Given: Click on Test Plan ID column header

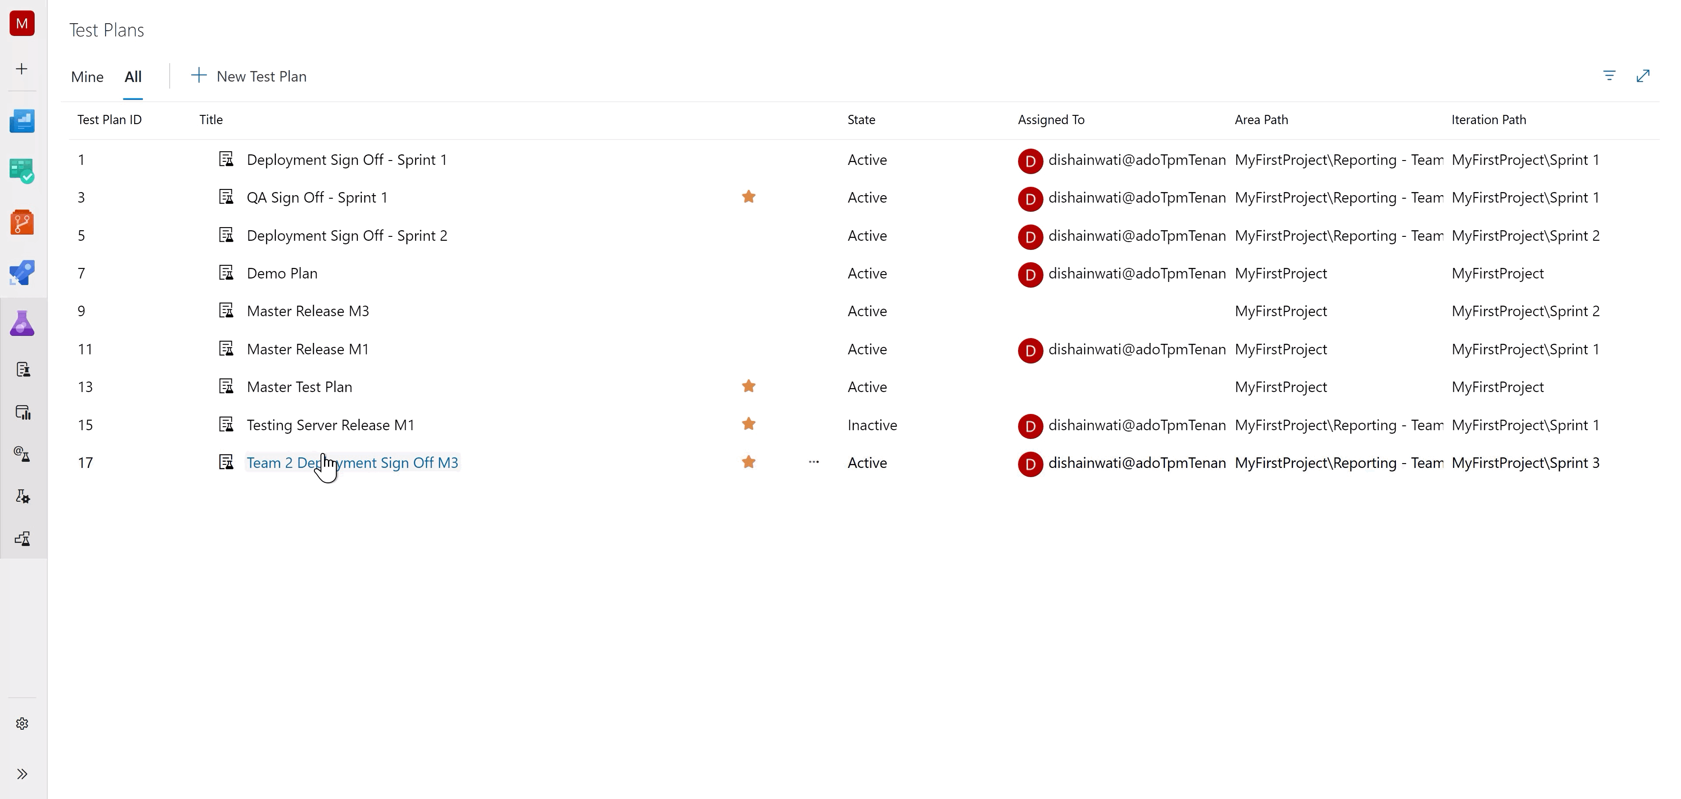Looking at the screenshot, I should click(109, 119).
